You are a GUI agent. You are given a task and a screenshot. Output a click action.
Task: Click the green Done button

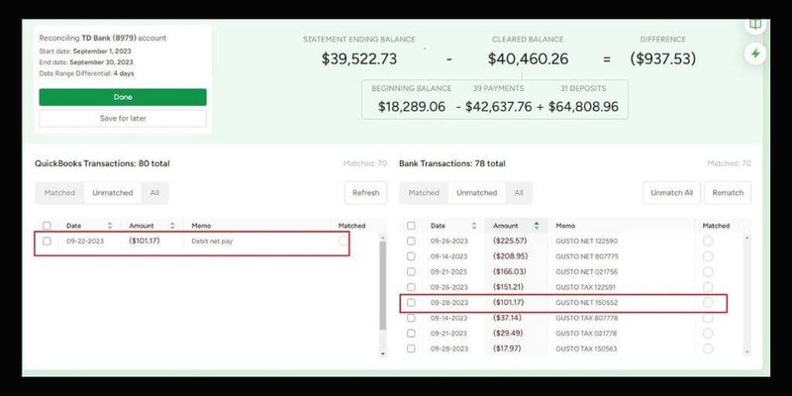coord(123,97)
